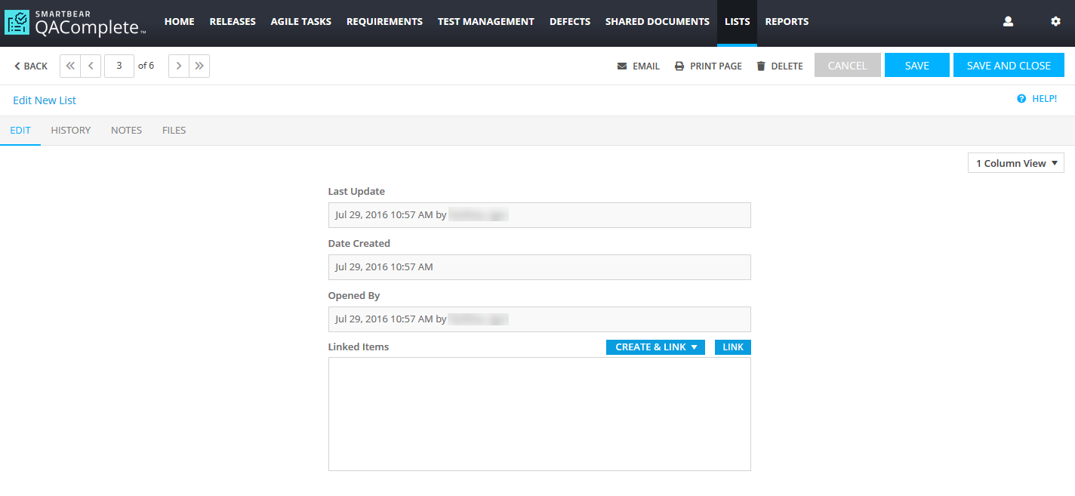Viewport: 1075px width, 496px height.
Task: Go to previous record arrow
Action: tap(91, 66)
